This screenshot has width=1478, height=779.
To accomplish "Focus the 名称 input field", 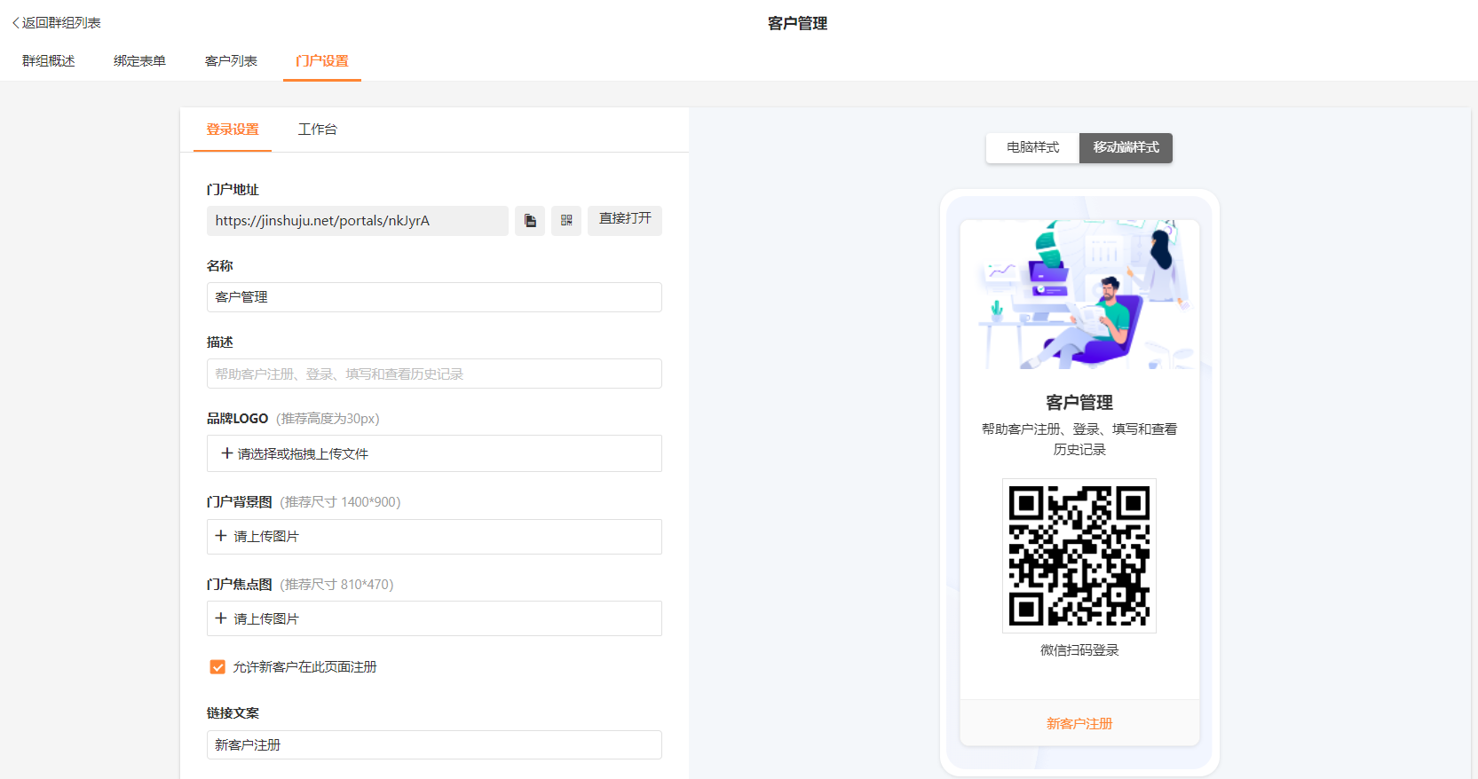I will (x=434, y=297).
